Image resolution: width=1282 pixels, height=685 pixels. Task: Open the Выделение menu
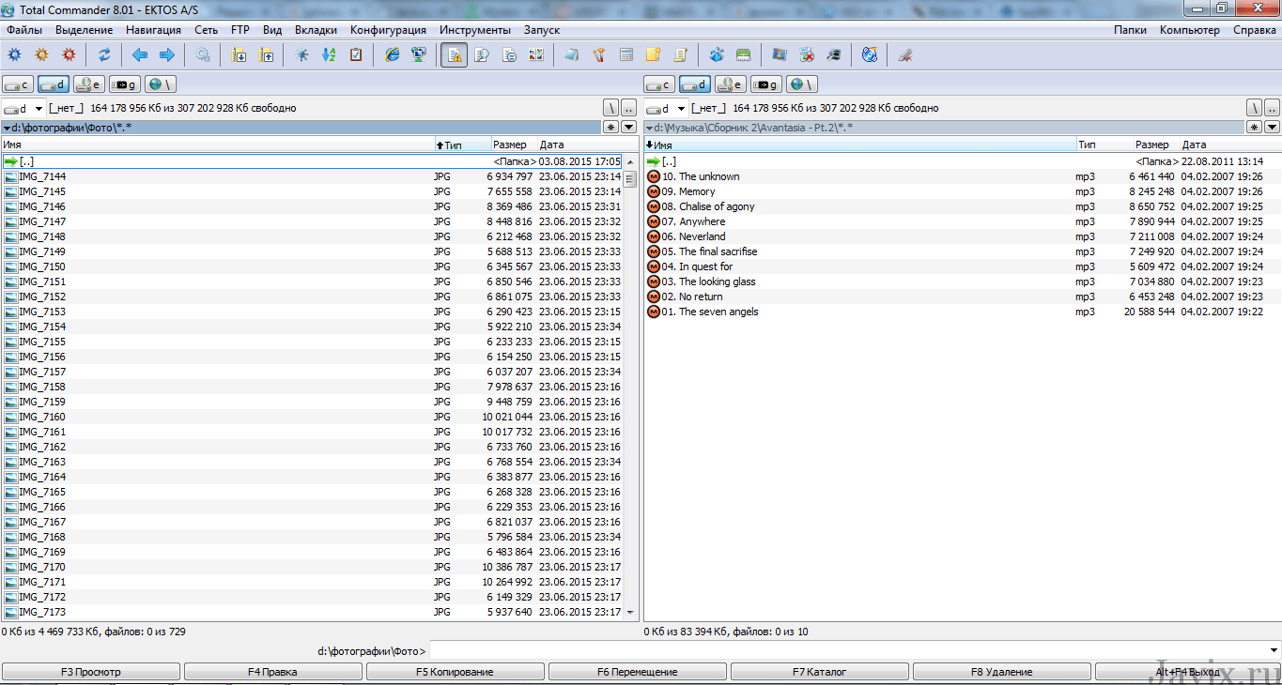(85, 30)
